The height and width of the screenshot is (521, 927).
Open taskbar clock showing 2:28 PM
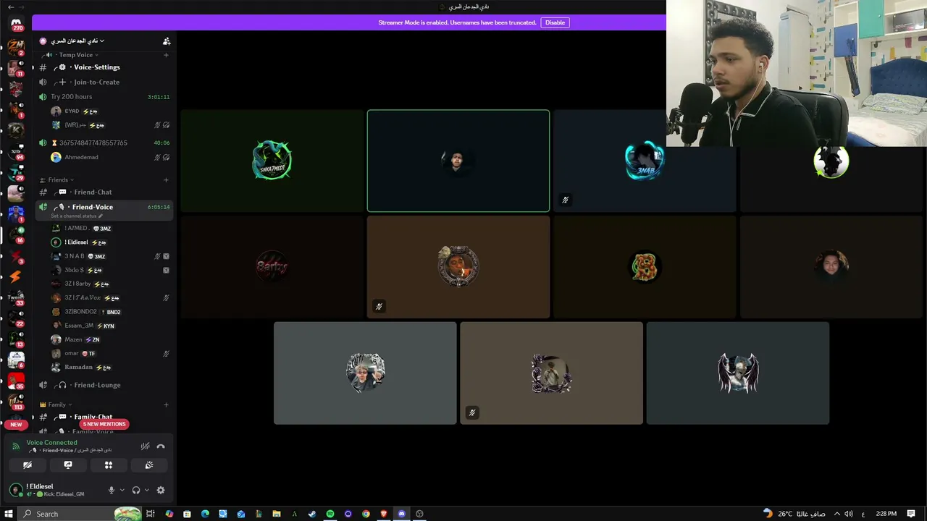click(886, 514)
